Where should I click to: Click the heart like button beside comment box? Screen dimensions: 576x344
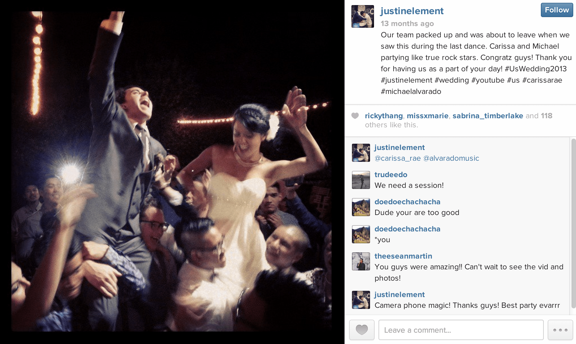[x=362, y=330]
